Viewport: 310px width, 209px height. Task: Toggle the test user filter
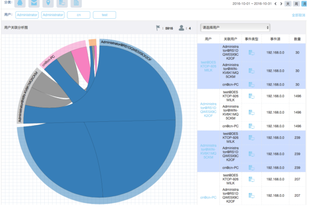pos(104,15)
